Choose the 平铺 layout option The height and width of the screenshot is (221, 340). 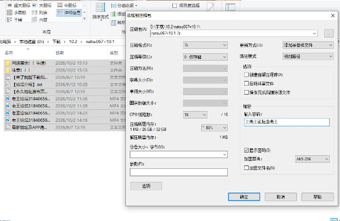pos(10,20)
